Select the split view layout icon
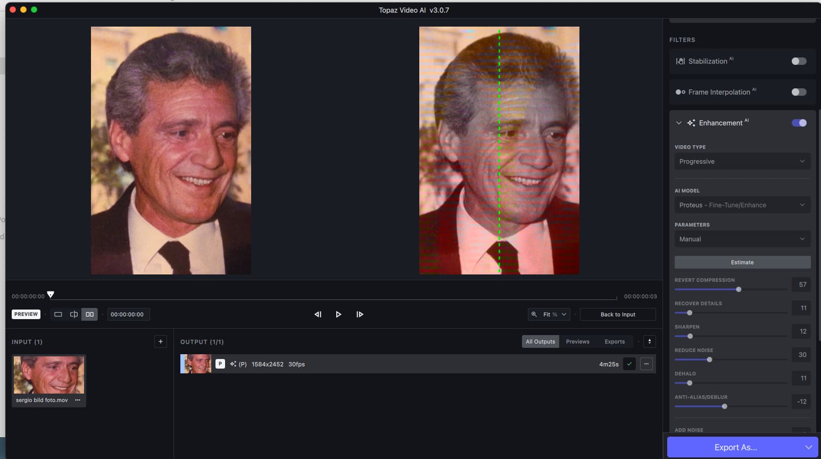 [74, 314]
